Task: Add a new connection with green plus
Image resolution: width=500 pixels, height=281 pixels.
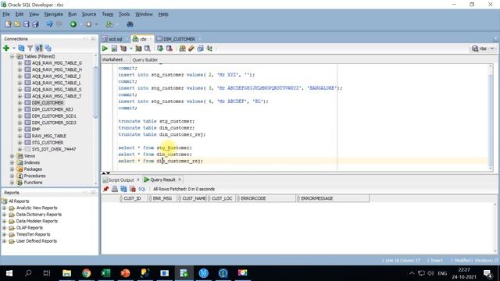Action: pos(6,48)
